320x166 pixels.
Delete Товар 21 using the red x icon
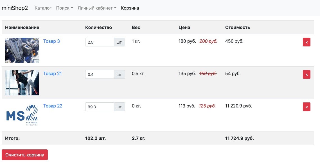tap(306, 75)
